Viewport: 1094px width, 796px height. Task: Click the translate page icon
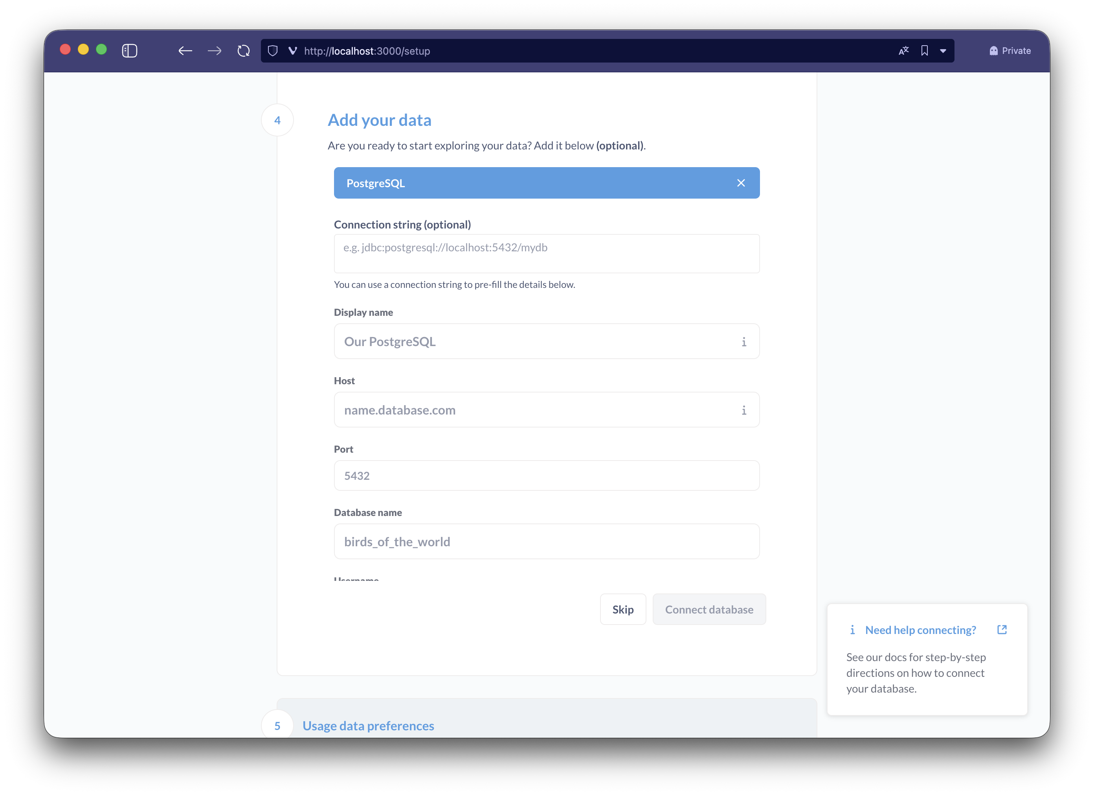pos(903,51)
